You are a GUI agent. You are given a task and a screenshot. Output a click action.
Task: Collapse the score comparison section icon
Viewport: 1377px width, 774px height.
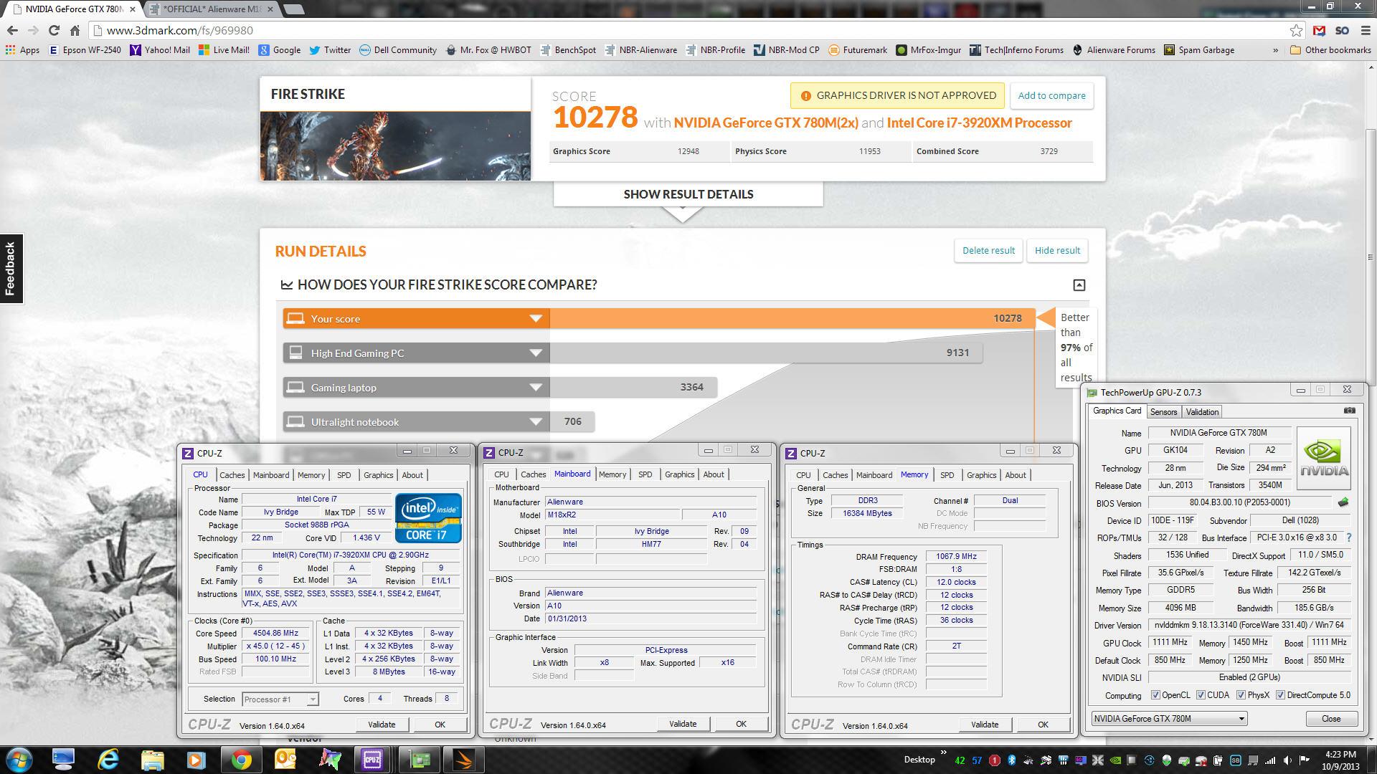point(1079,285)
